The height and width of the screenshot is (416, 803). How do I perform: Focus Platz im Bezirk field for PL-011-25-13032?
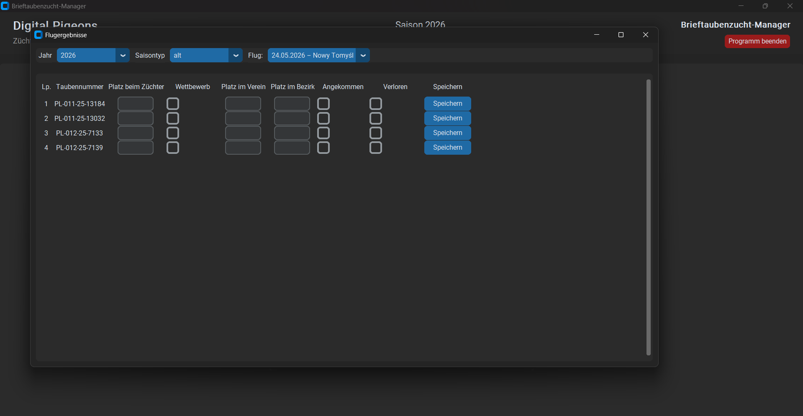(292, 118)
